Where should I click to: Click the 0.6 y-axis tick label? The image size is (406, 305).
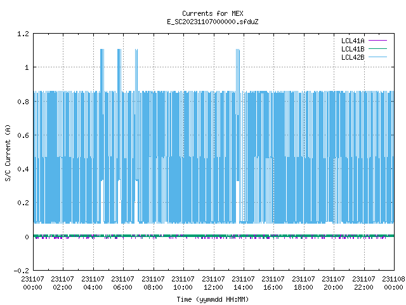tap(23, 135)
